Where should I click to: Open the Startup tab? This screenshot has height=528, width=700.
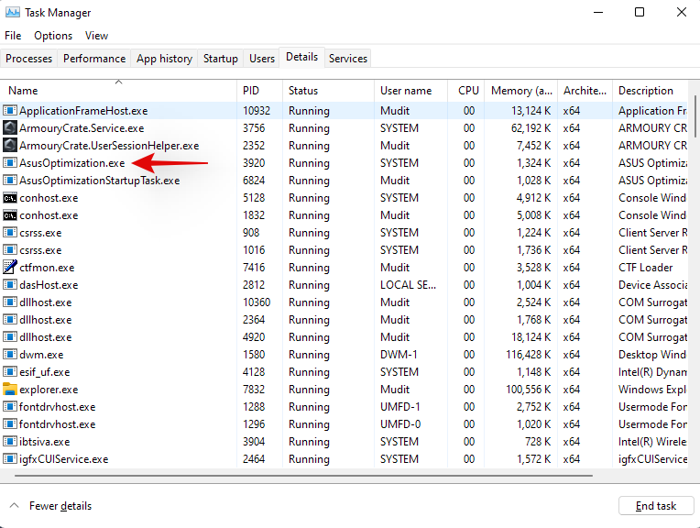point(220,59)
